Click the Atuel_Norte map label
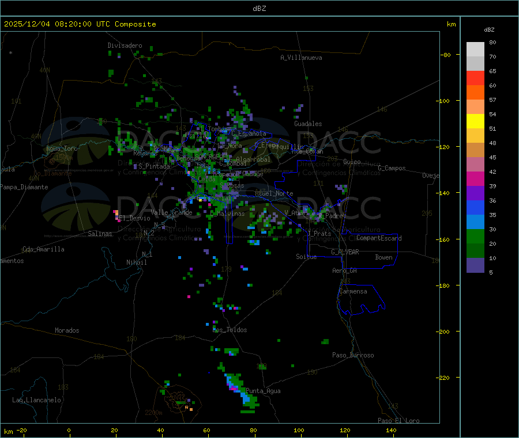The image size is (519, 438). 274,193
